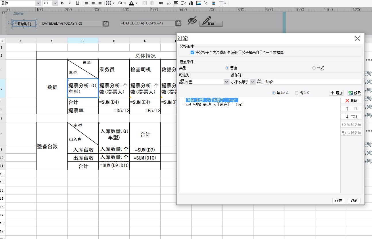
Task: Click the 上移 move up button
Action: 351,109
